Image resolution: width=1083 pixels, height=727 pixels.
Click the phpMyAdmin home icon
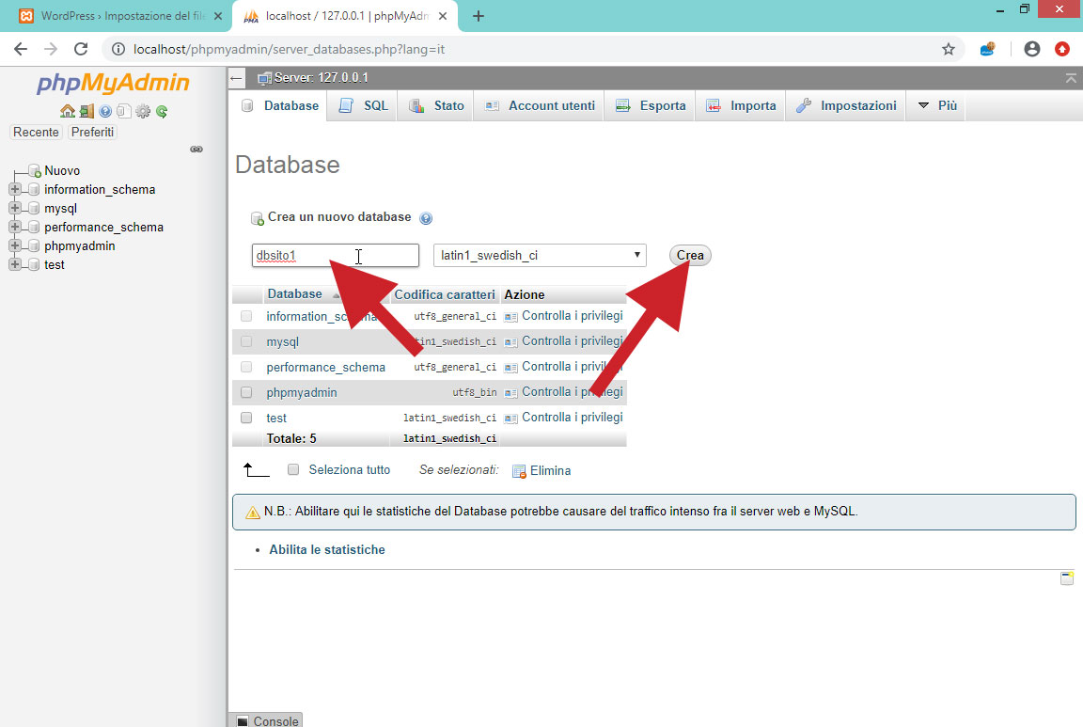click(x=67, y=111)
